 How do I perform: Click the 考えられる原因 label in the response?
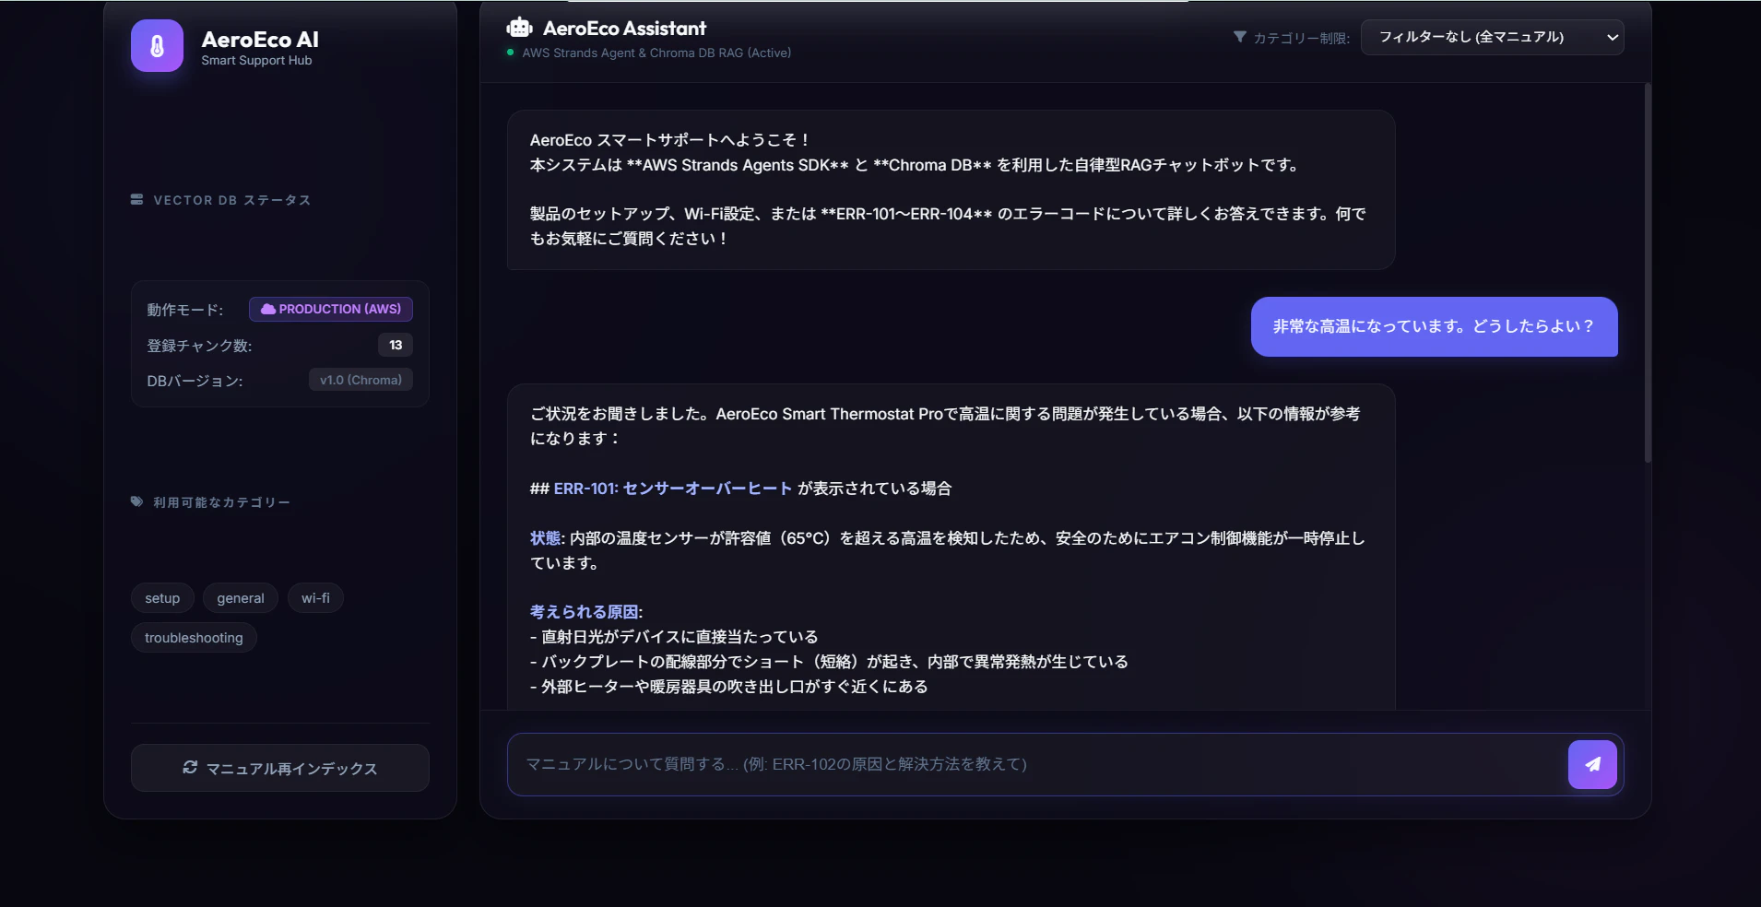585,612
